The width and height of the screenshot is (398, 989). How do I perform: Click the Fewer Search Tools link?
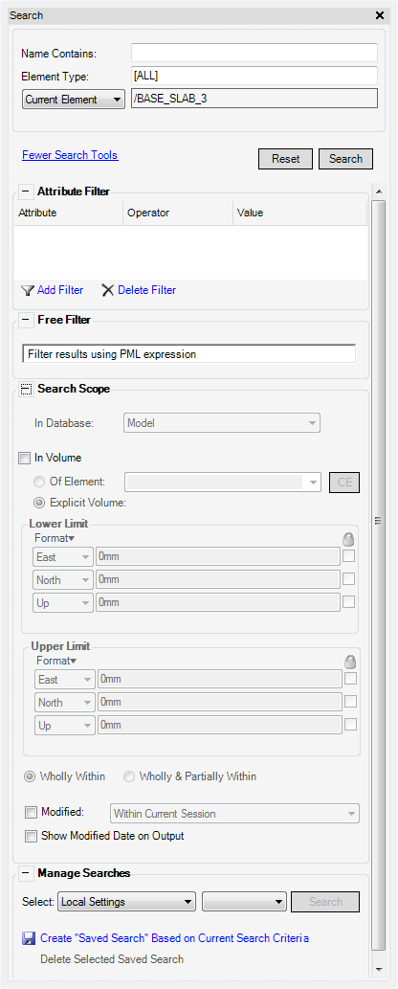(x=70, y=154)
